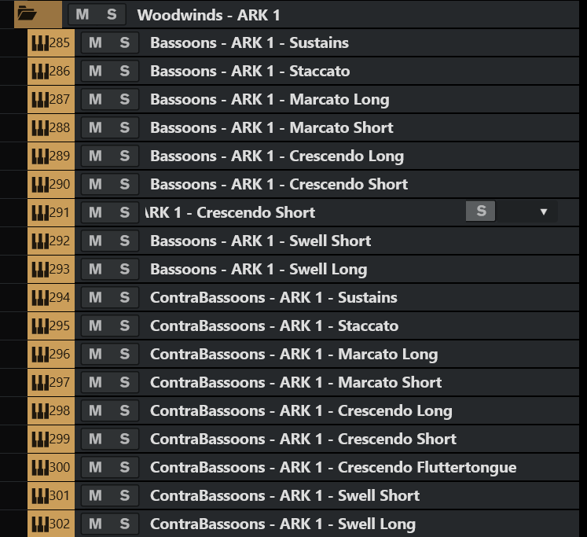587x537 pixels.
Task: Click the MIDI keyboard icon of track 300
Action: coord(40,467)
